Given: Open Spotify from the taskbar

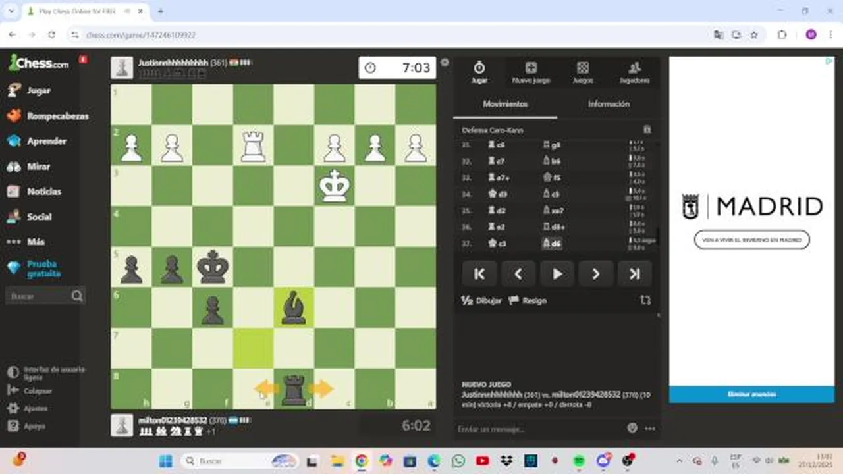Looking at the screenshot, I should click(x=579, y=461).
